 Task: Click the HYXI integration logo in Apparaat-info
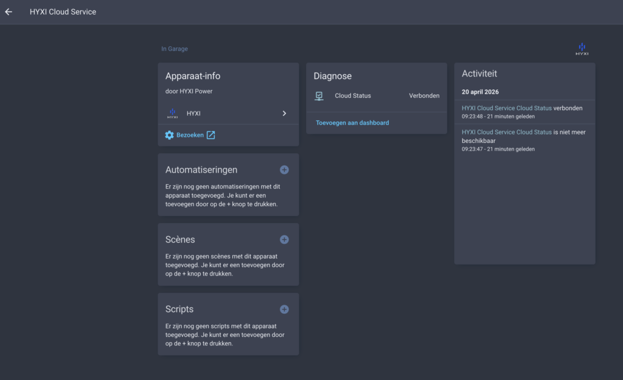coord(172,113)
